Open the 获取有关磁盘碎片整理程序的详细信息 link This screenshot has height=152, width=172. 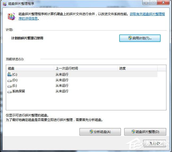(x=147, y=14)
